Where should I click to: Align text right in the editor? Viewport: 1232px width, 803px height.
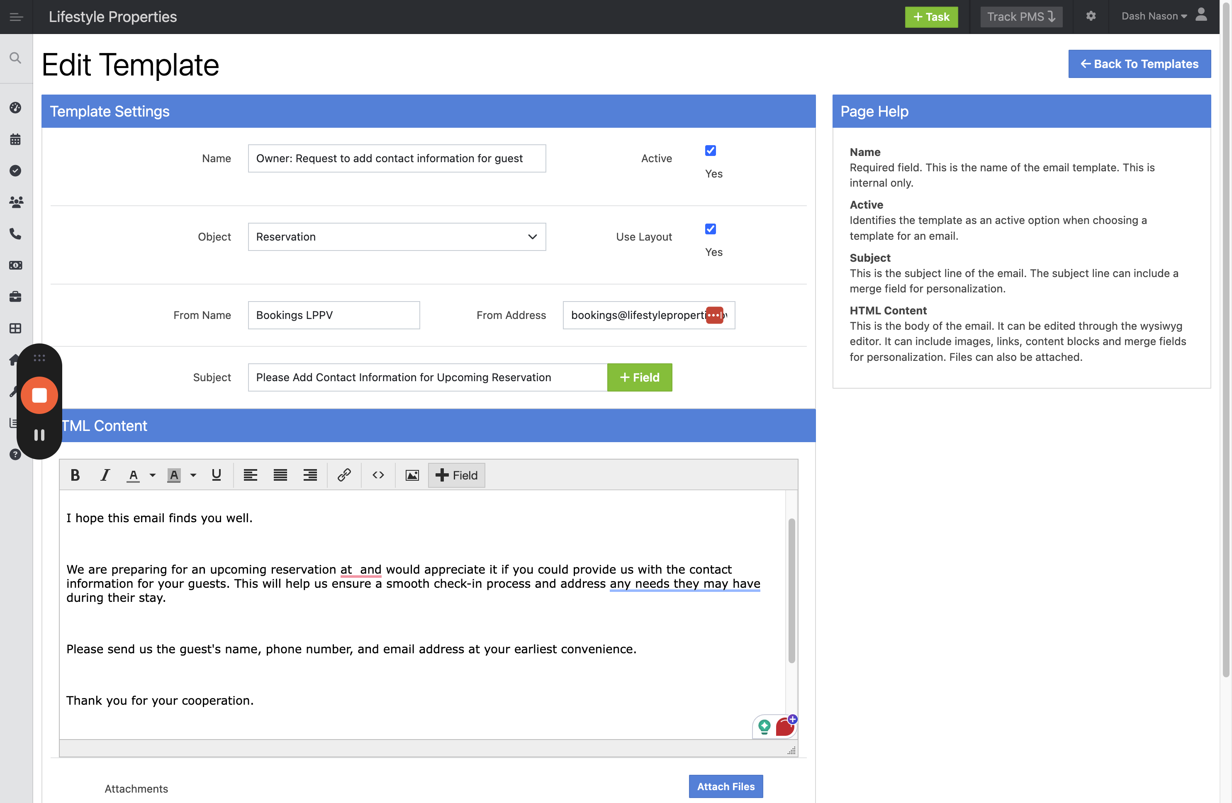pos(310,475)
